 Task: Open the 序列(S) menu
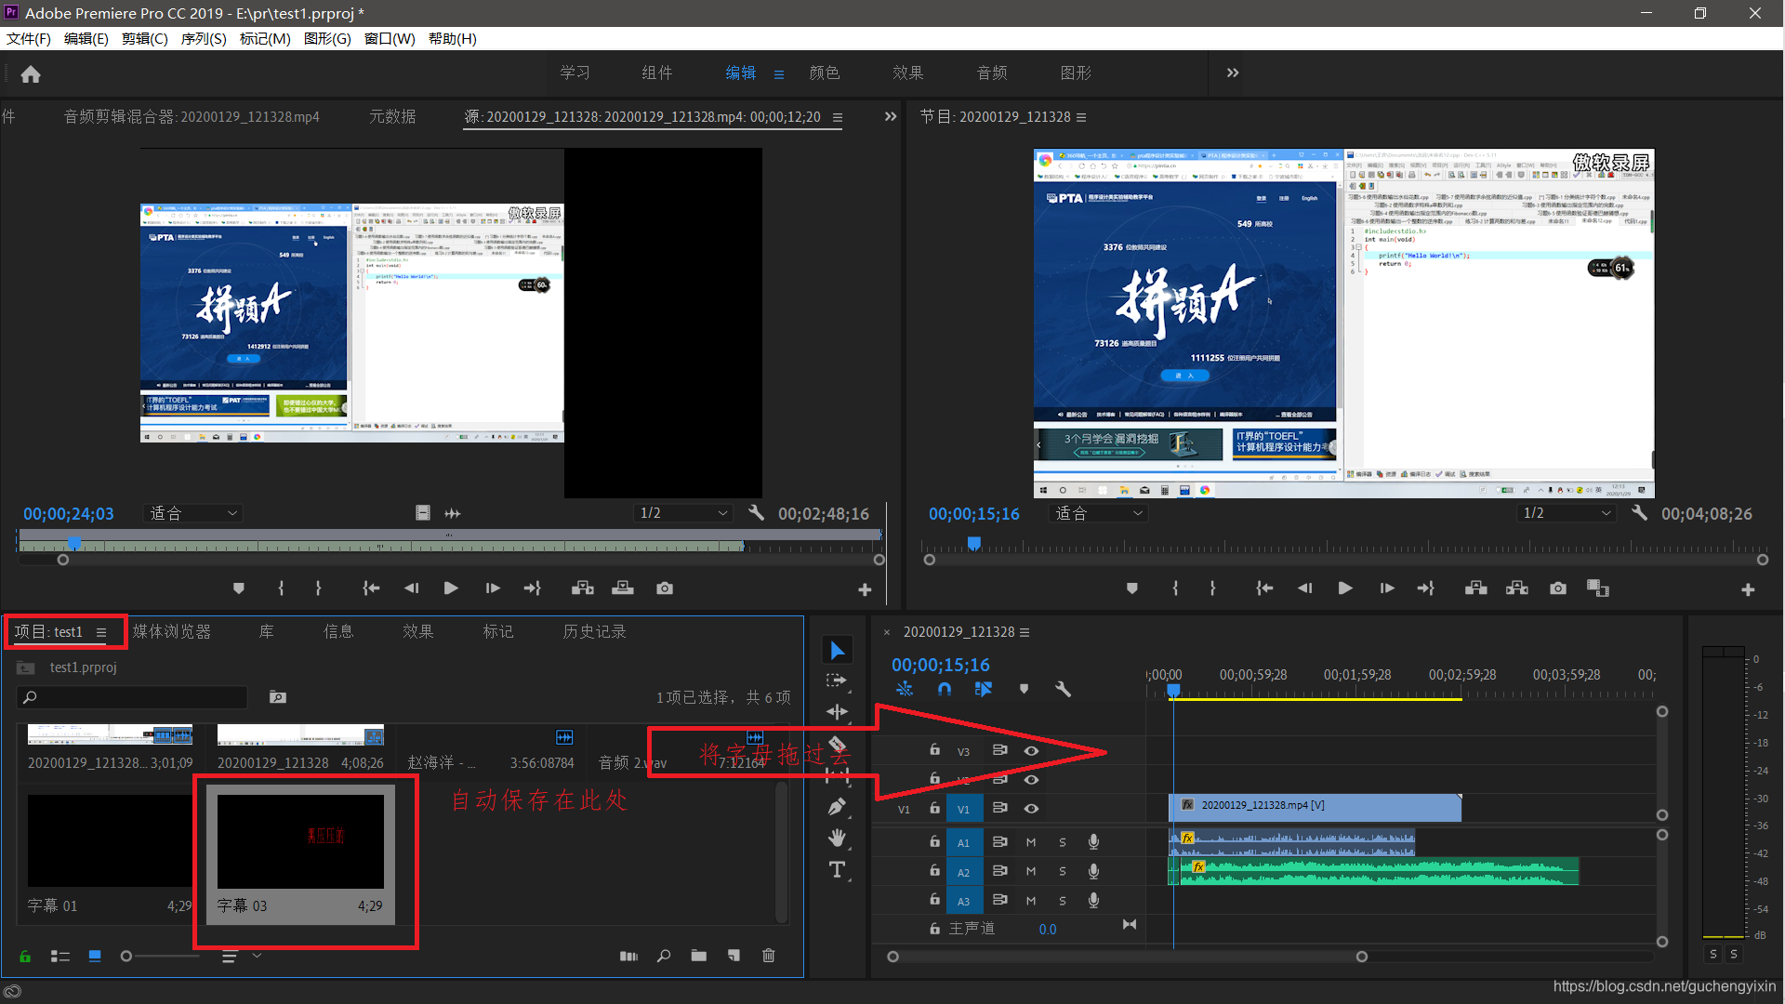204,38
